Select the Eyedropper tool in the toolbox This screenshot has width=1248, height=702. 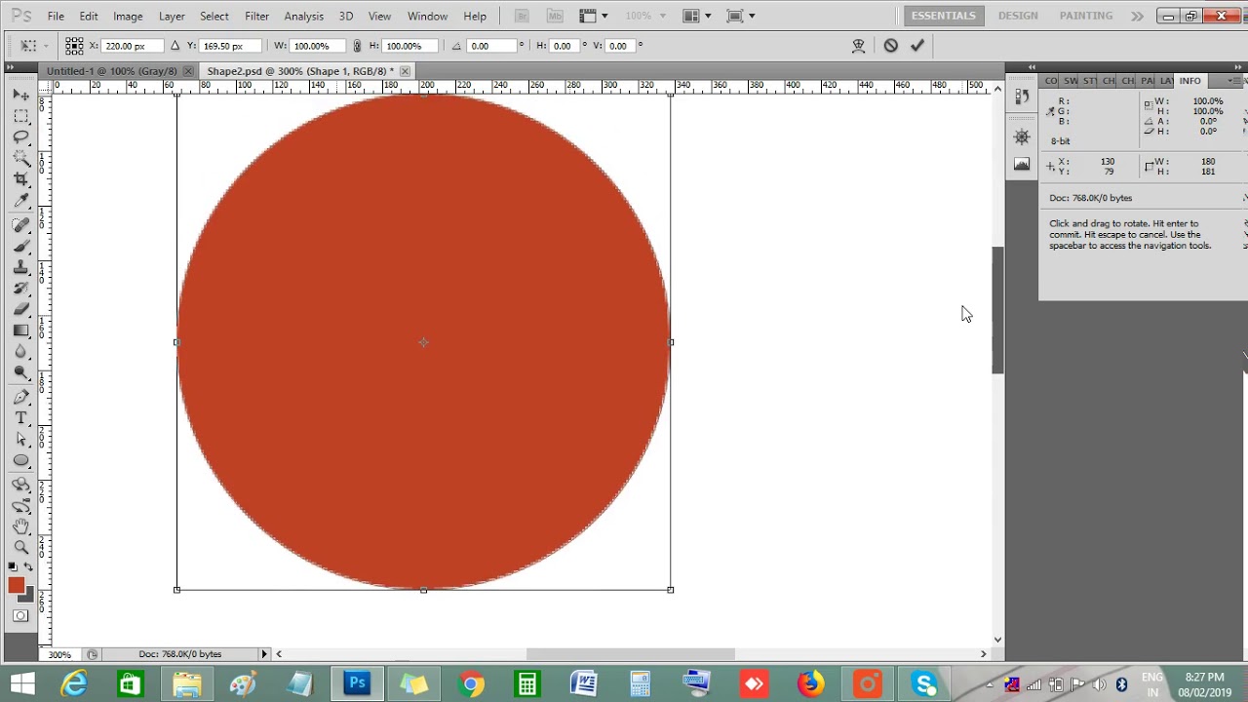[20, 201]
